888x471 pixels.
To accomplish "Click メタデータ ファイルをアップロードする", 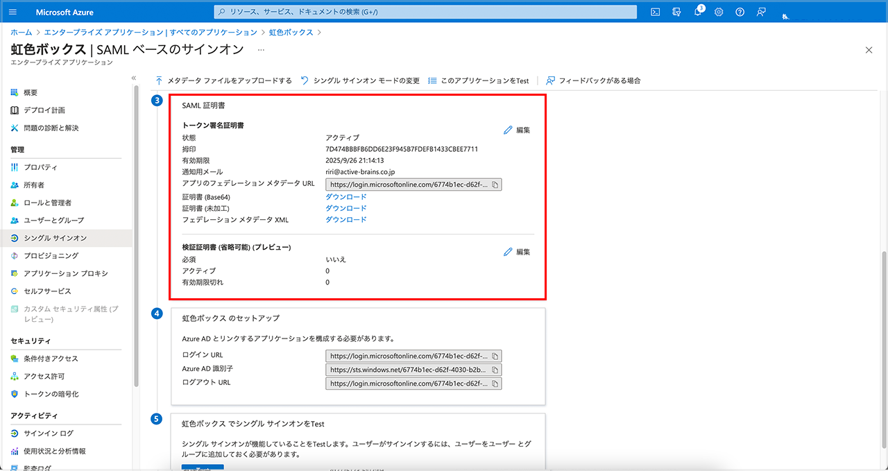I will coord(223,80).
